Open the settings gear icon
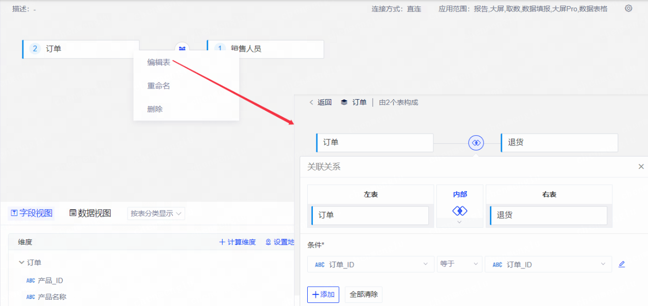The image size is (648, 306). [x=628, y=9]
